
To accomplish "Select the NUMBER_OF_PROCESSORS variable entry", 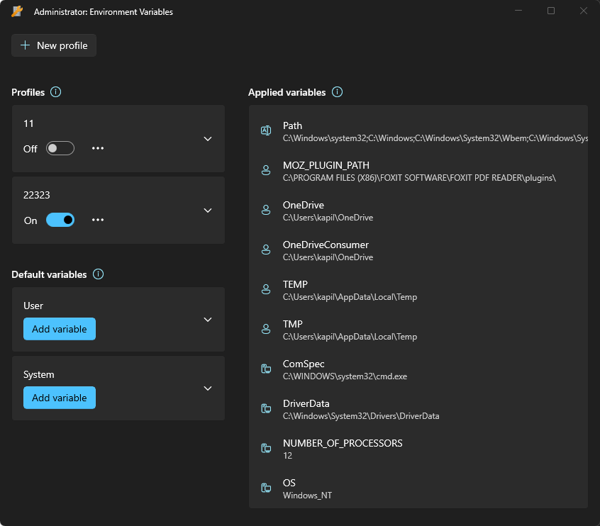I will [418, 449].
